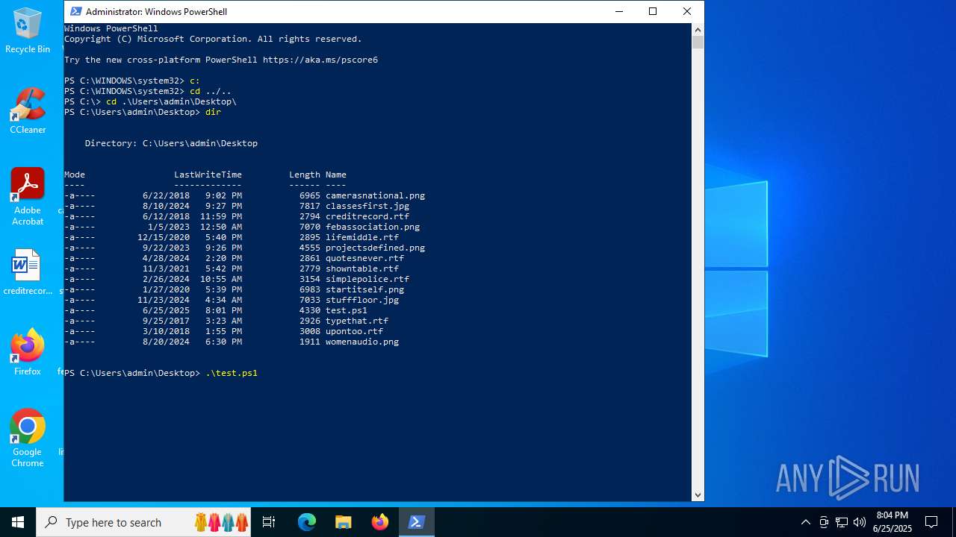Click the typed .\test.ps1 command
Image resolution: width=956 pixels, height=537 pixels.
coord(232,373)
